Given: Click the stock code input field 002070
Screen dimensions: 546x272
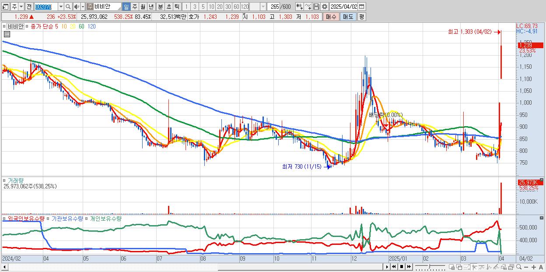Looking at the screenshot, I should [x=46, y=7].
